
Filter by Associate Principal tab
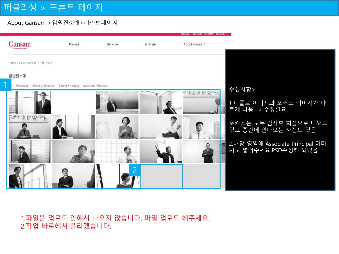[95, 86]
